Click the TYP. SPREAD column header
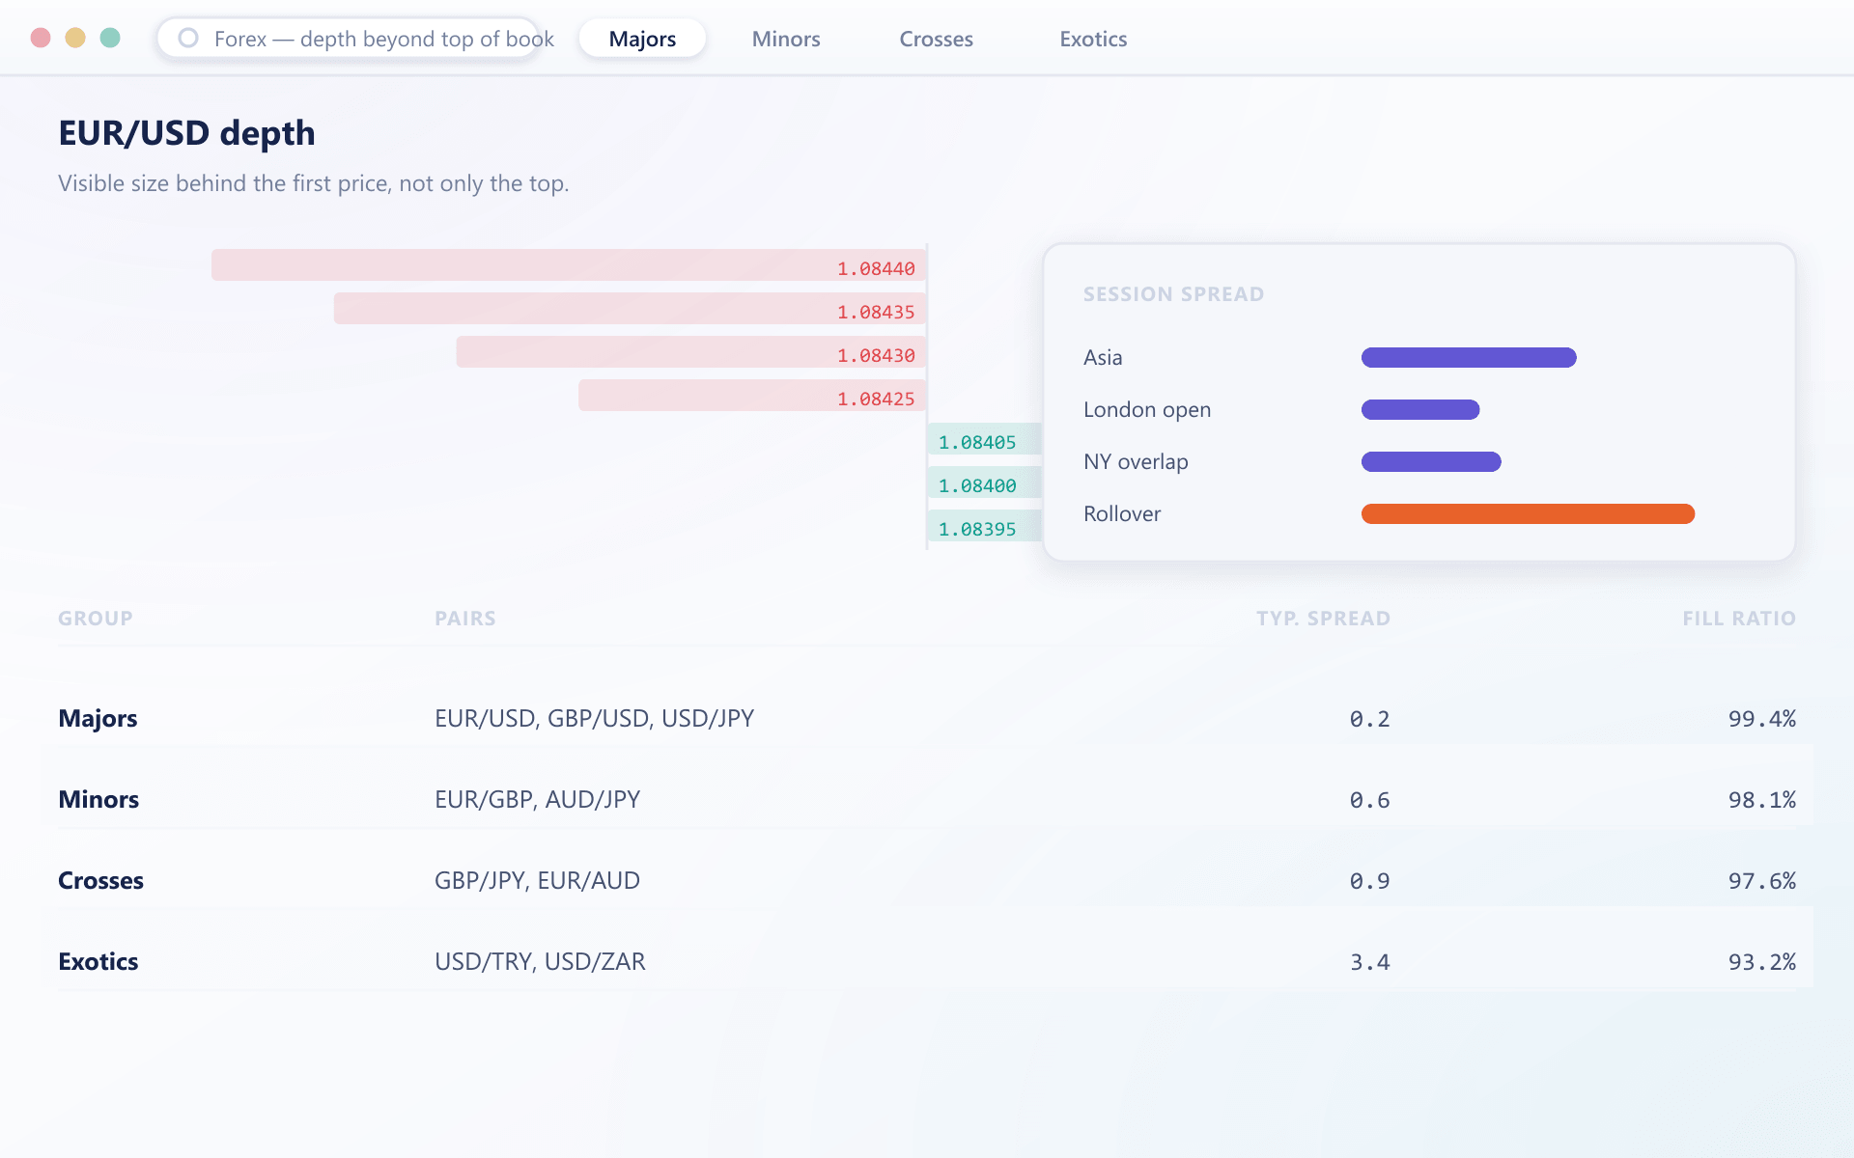1854x1158 pixels. [x=1323, y=619]
